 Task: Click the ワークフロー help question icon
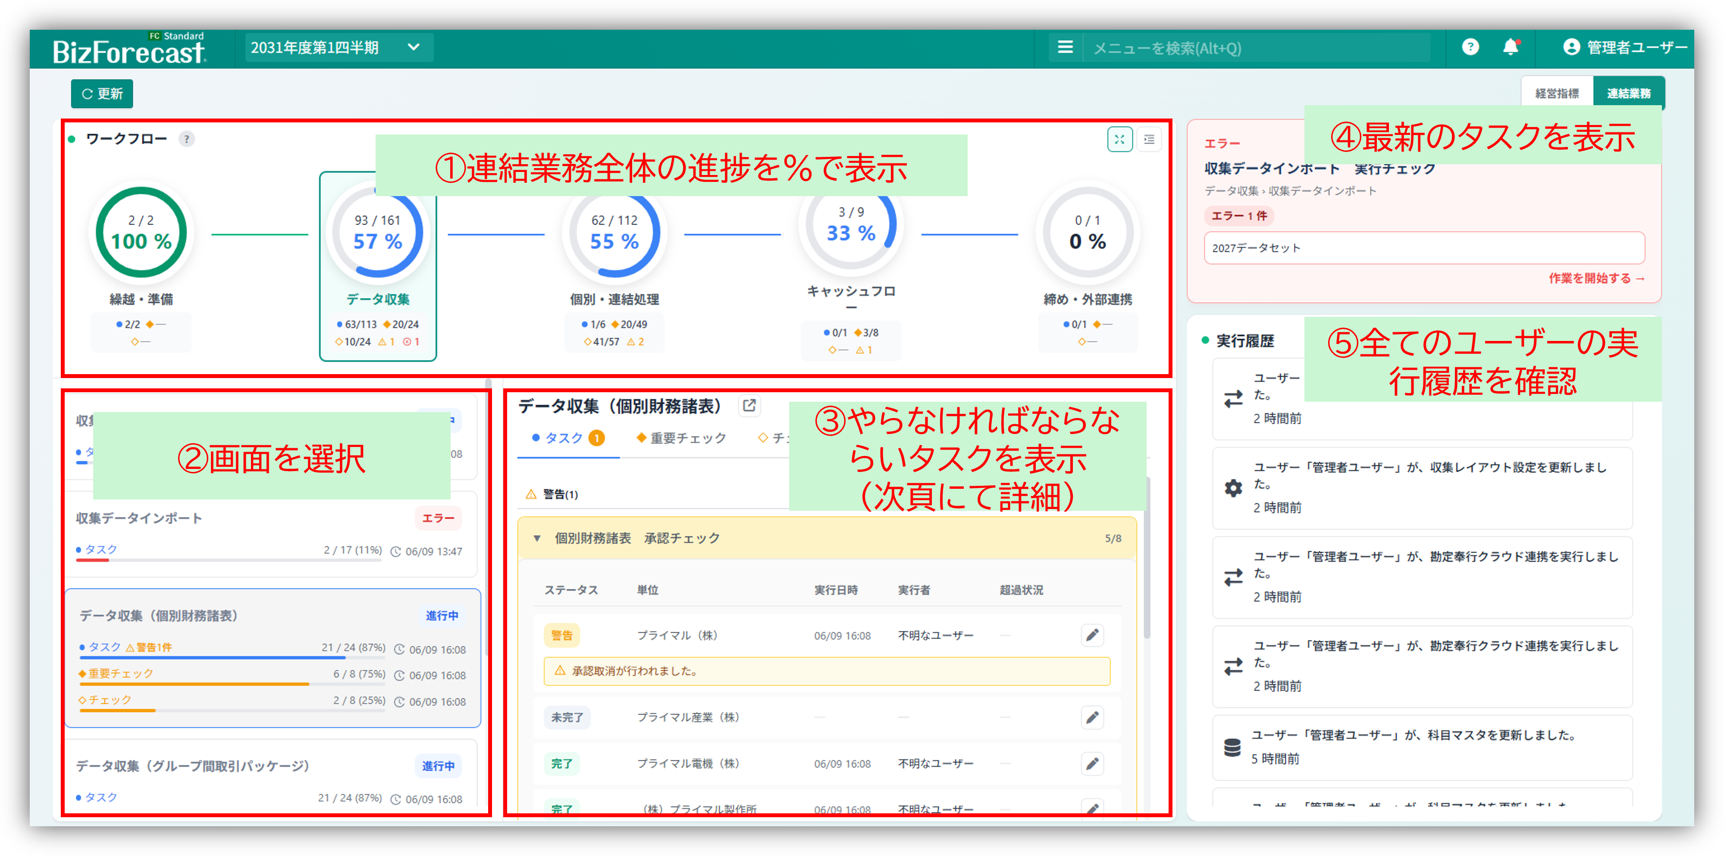tap(187, 139)
